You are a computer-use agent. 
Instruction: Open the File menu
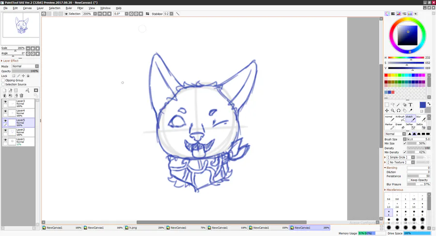[x=5, y=8]
